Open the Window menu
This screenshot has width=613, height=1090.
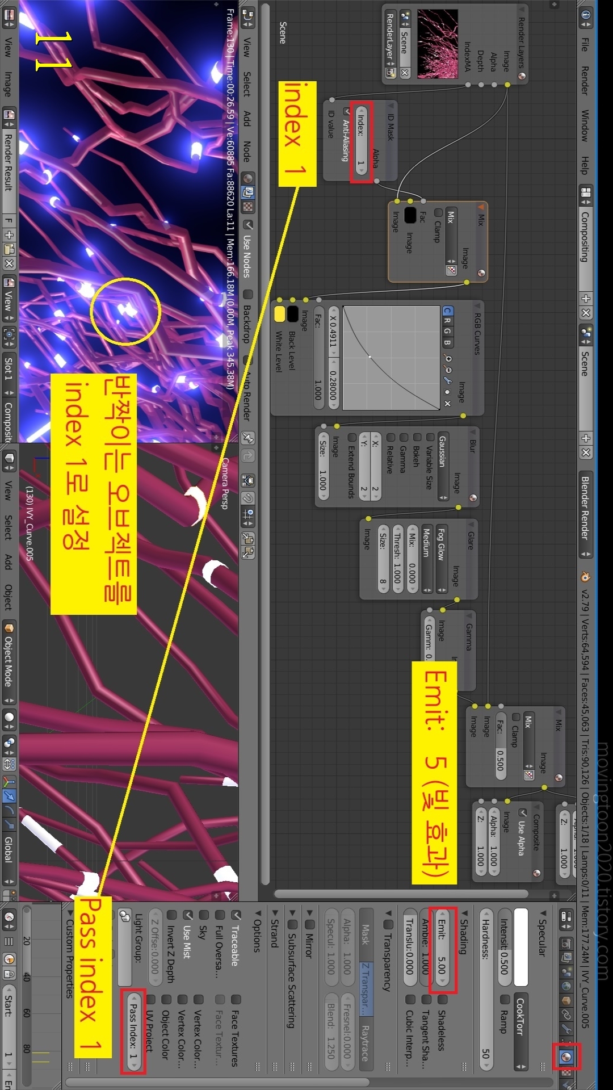[585, 125]
